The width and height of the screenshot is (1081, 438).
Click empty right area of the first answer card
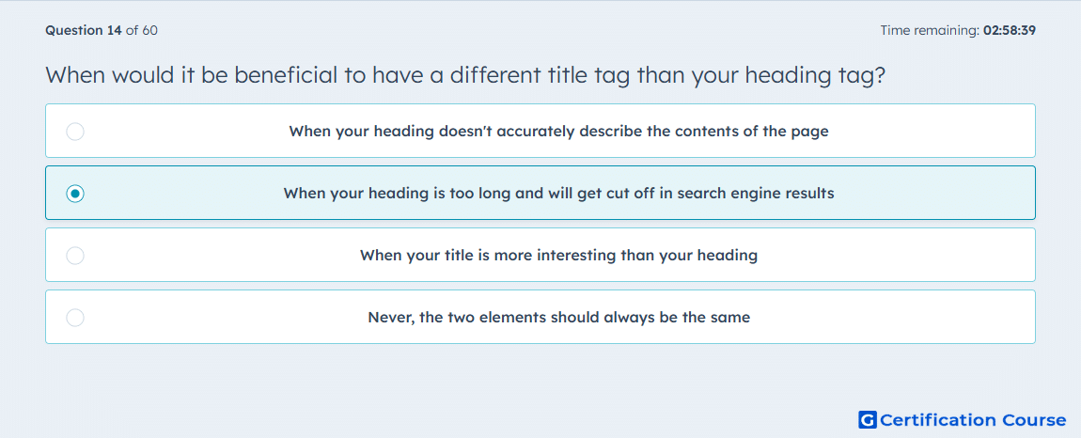click(937, 131)
